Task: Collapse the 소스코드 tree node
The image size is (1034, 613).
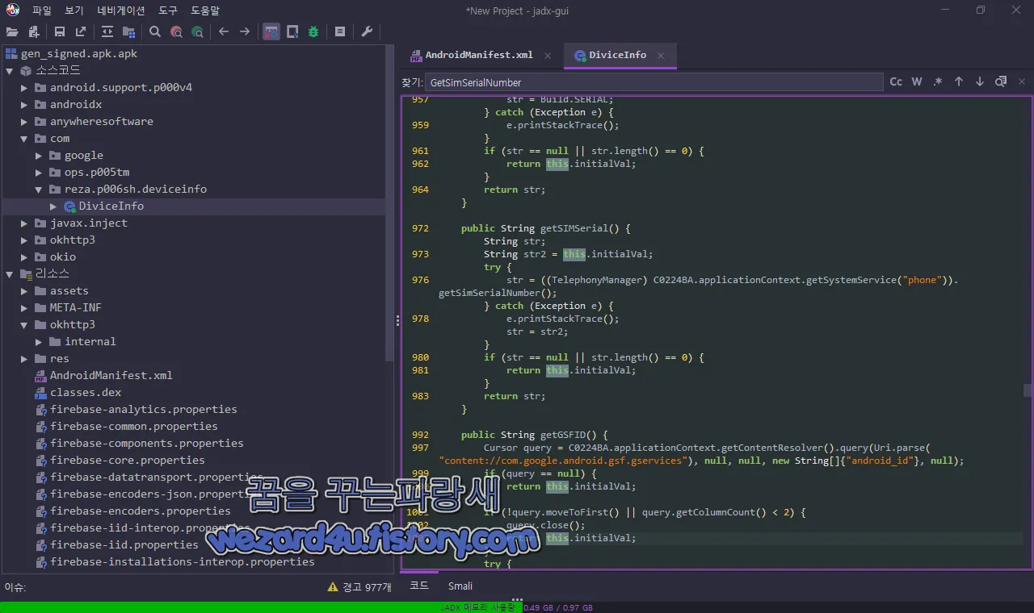Action: click(10, 71)
